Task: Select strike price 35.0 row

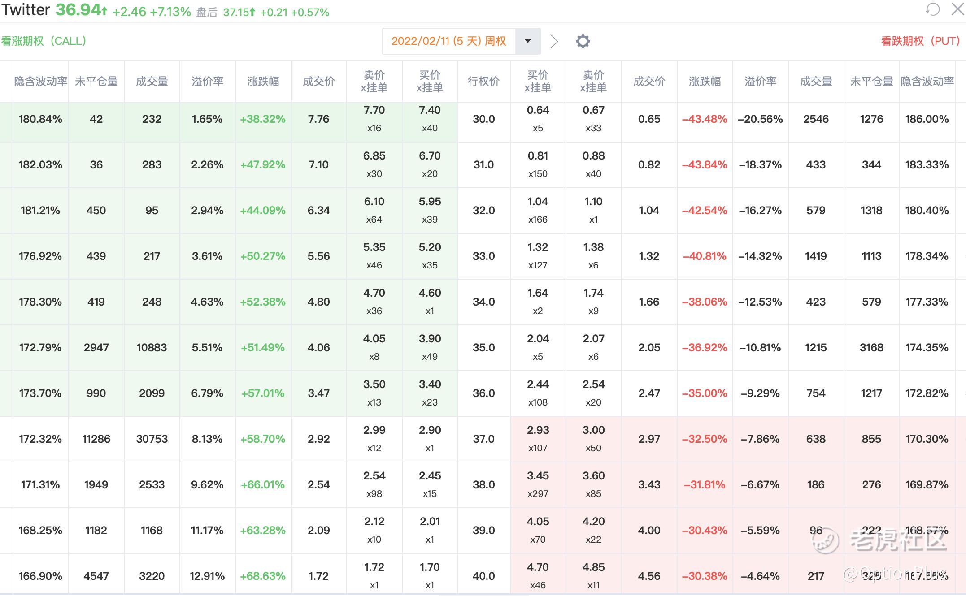Action: 483,348
